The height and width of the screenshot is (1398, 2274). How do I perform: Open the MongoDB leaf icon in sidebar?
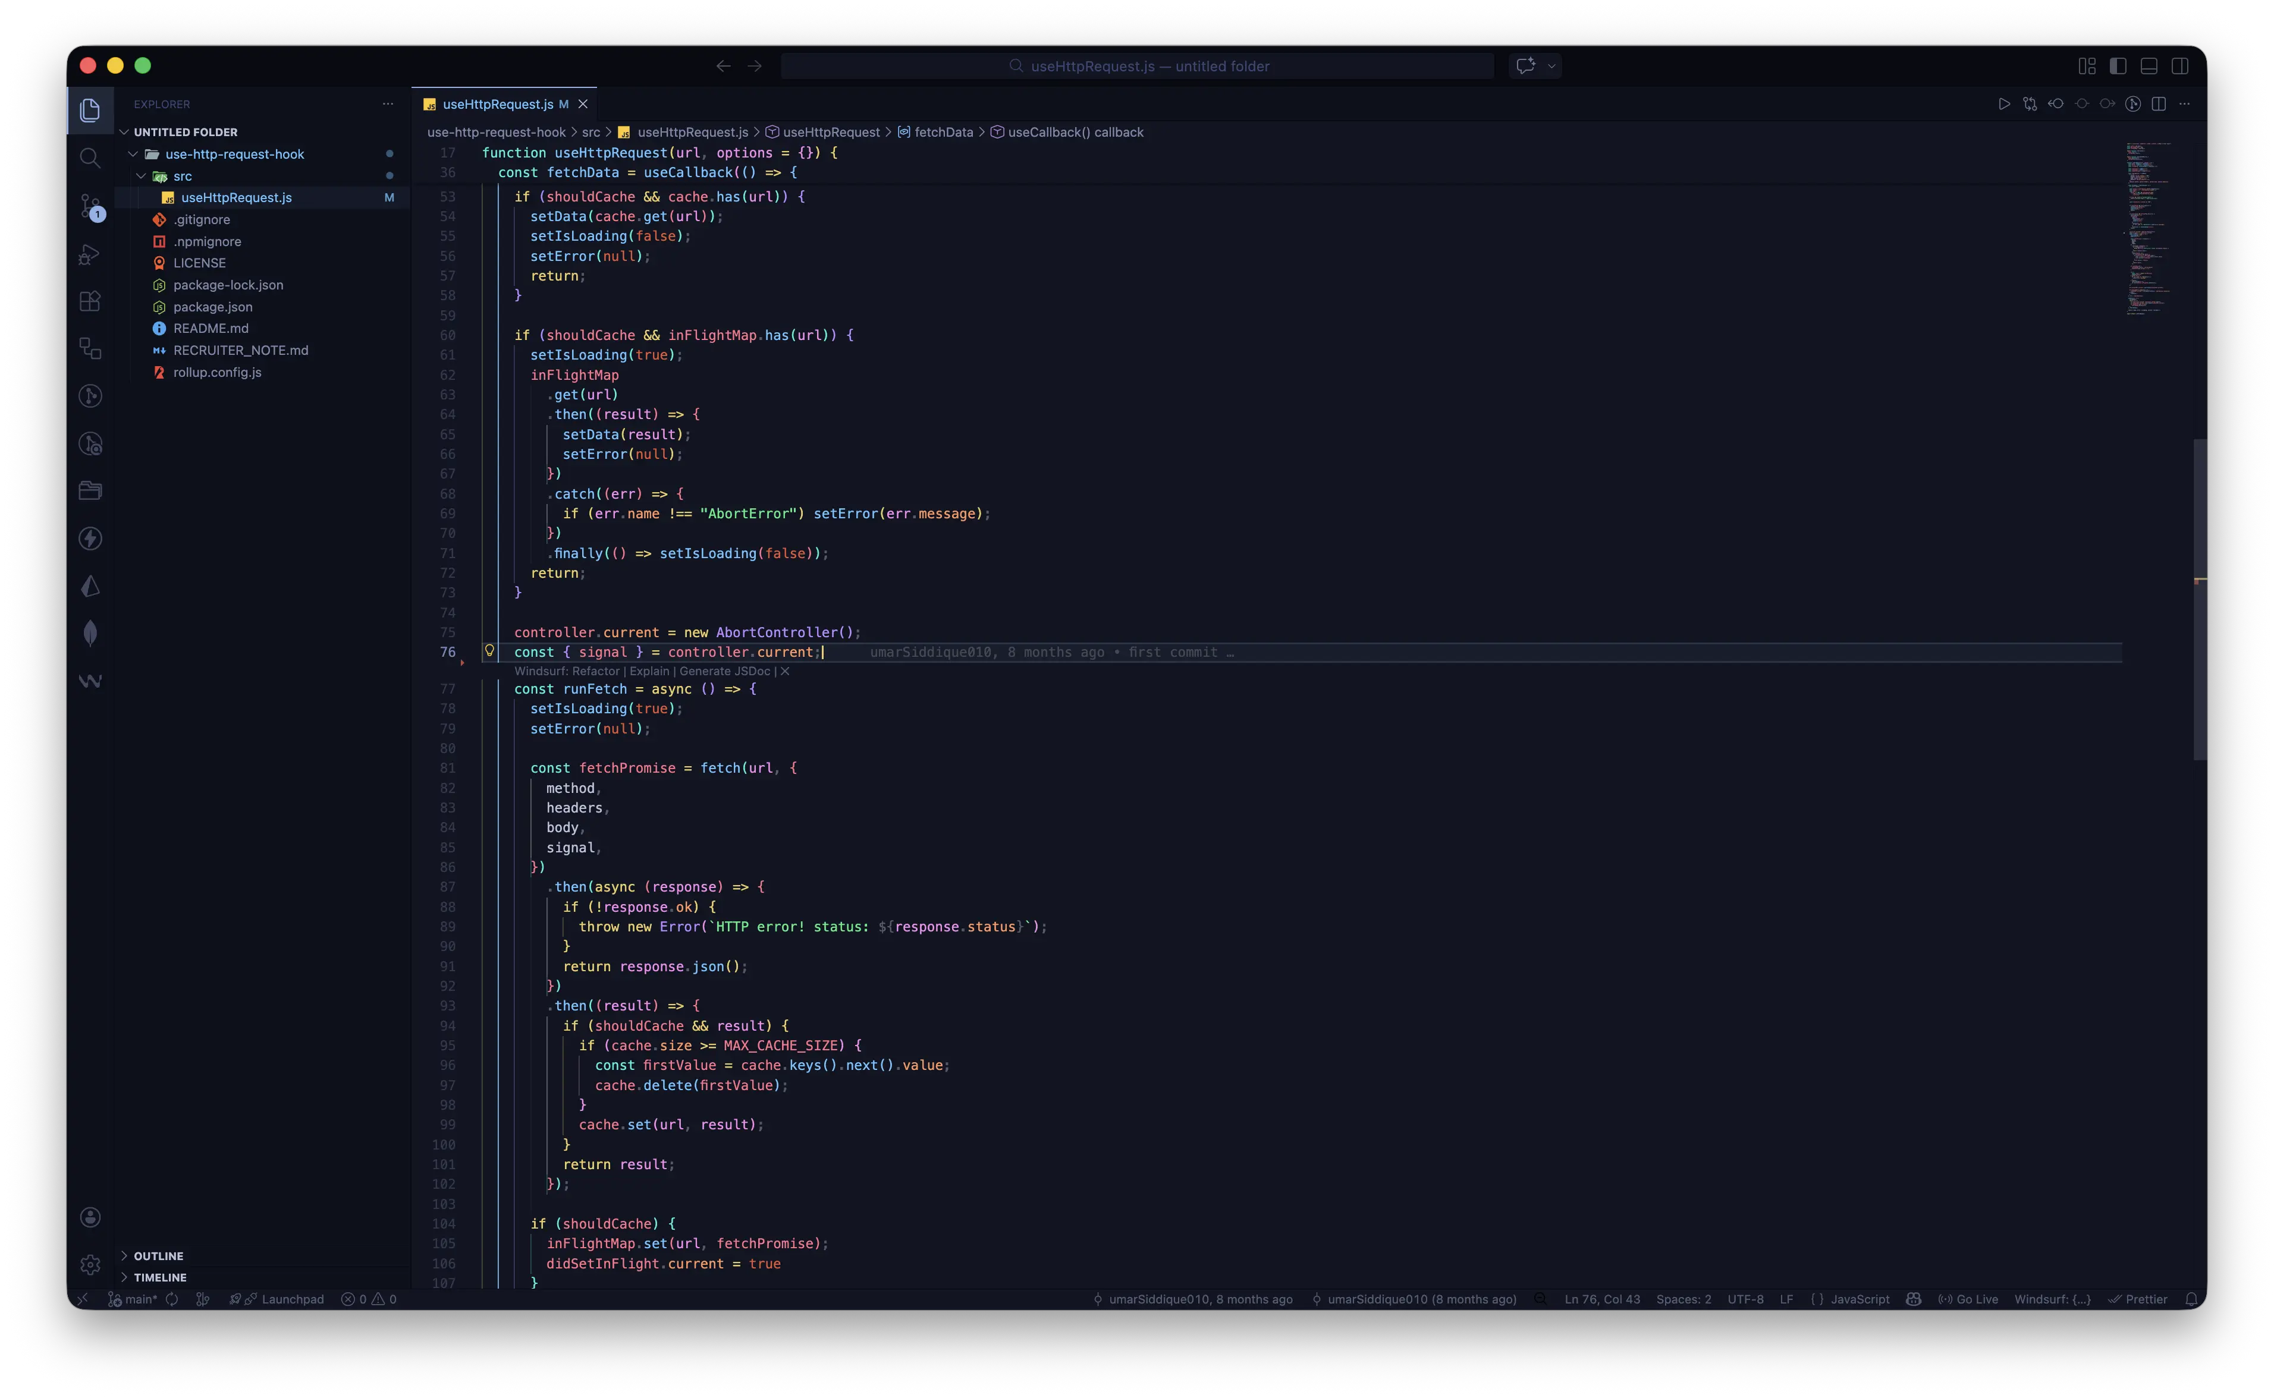pyautogui.click(x=90, y=632)
